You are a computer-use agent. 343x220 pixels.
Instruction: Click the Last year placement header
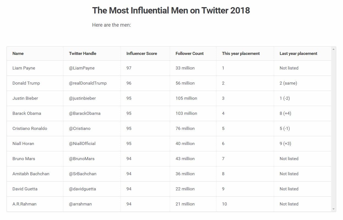coord(299,54)
